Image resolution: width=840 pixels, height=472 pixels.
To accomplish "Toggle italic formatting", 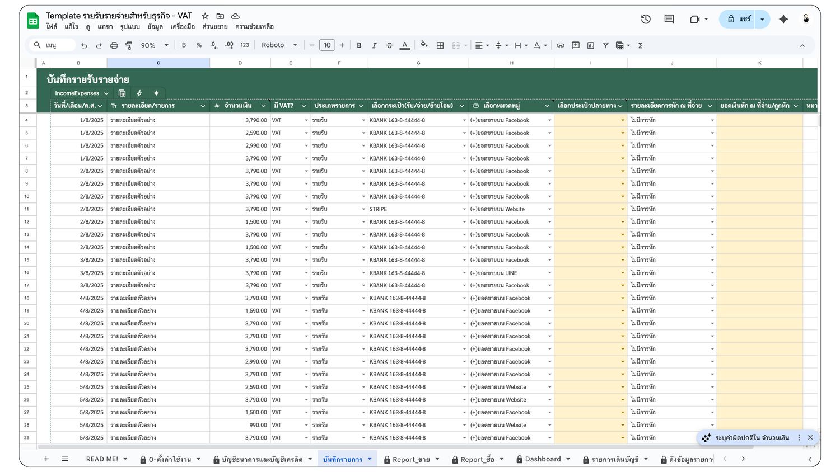I will (x=374, y=45).
